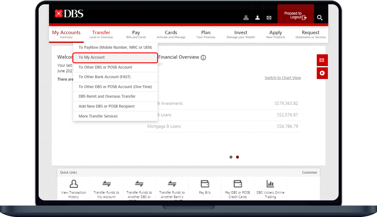Click Proceed to Logout button

(x=295, y=15)
